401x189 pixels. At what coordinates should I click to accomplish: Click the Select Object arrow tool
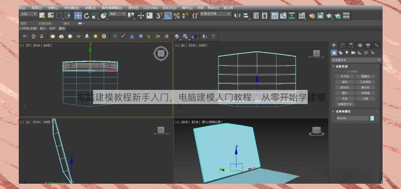coord(42,16)
